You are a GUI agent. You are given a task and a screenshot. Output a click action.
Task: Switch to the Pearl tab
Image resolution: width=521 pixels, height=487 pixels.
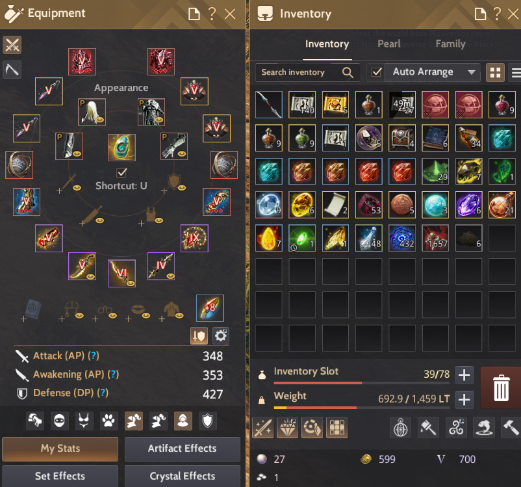388,44
